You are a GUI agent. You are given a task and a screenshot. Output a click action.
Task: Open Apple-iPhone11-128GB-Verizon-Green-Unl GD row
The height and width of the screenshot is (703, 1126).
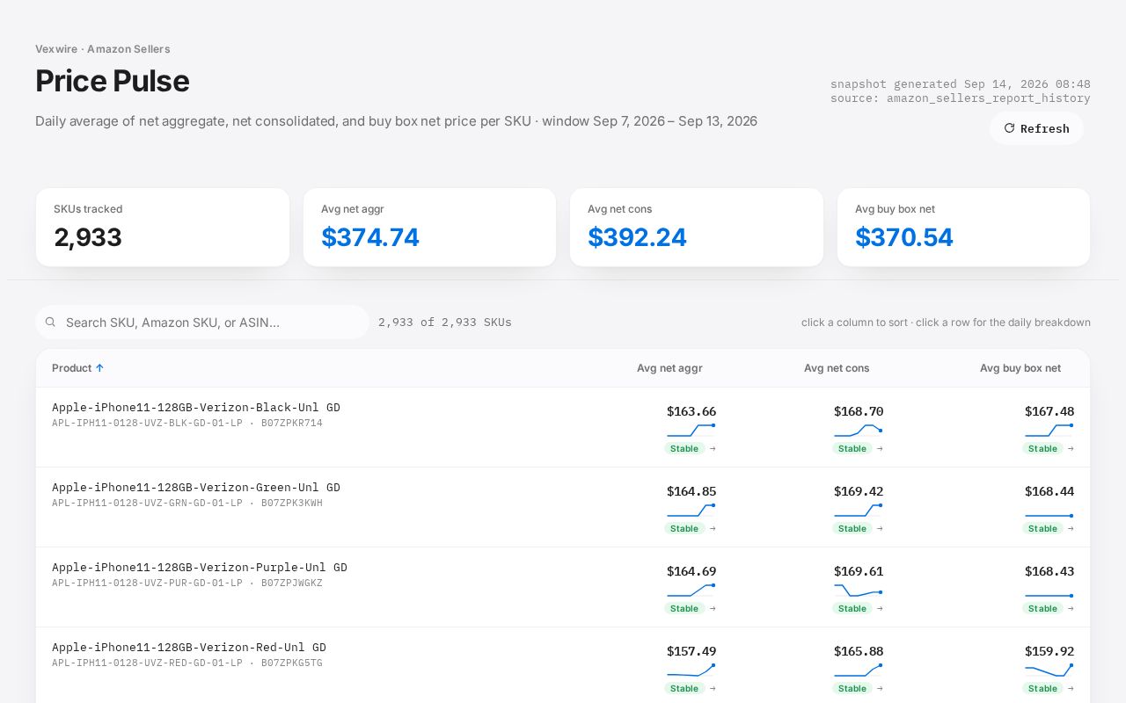563,507
